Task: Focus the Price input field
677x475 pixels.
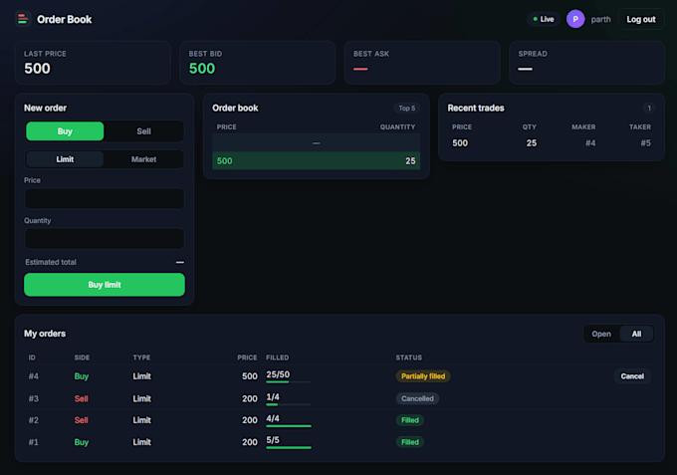Action: [x=105, y=198]
